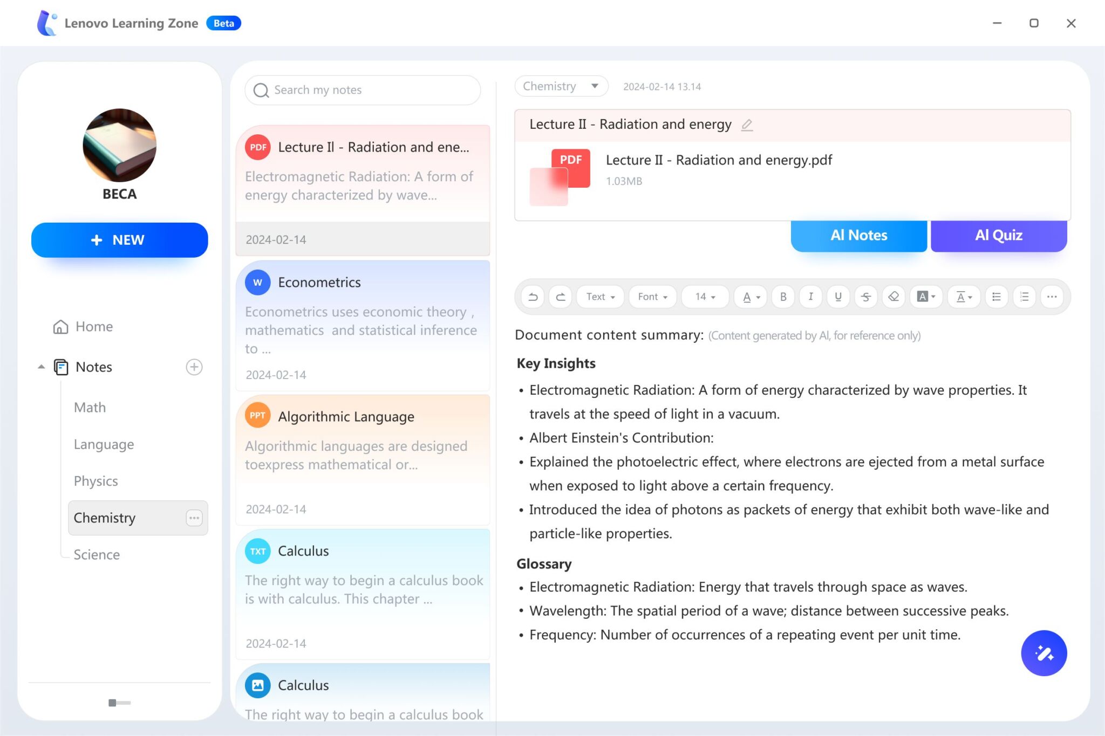
Task: Click the more options icon on Chemistry
Action: click(194, 518)
